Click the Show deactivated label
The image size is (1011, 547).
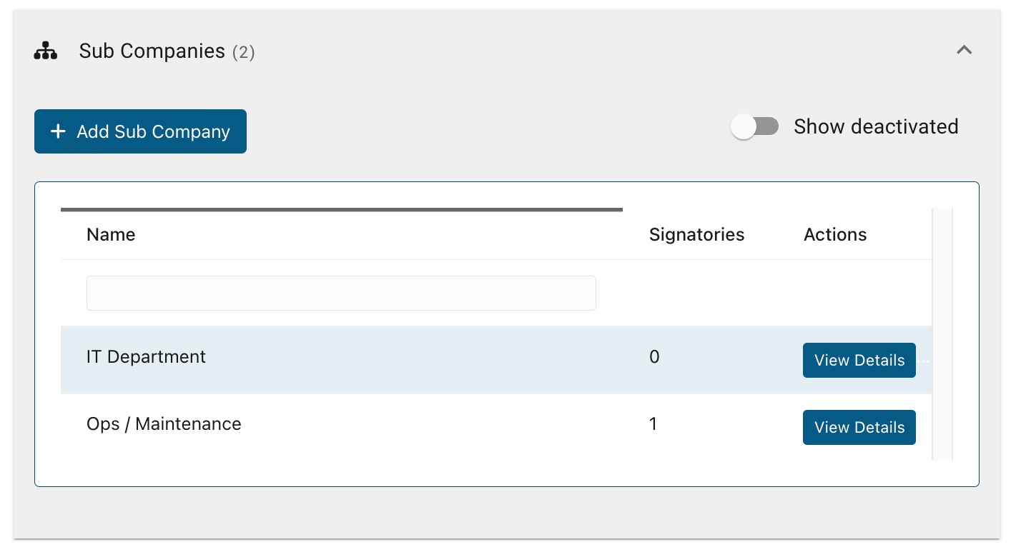(x=875, y=127)
